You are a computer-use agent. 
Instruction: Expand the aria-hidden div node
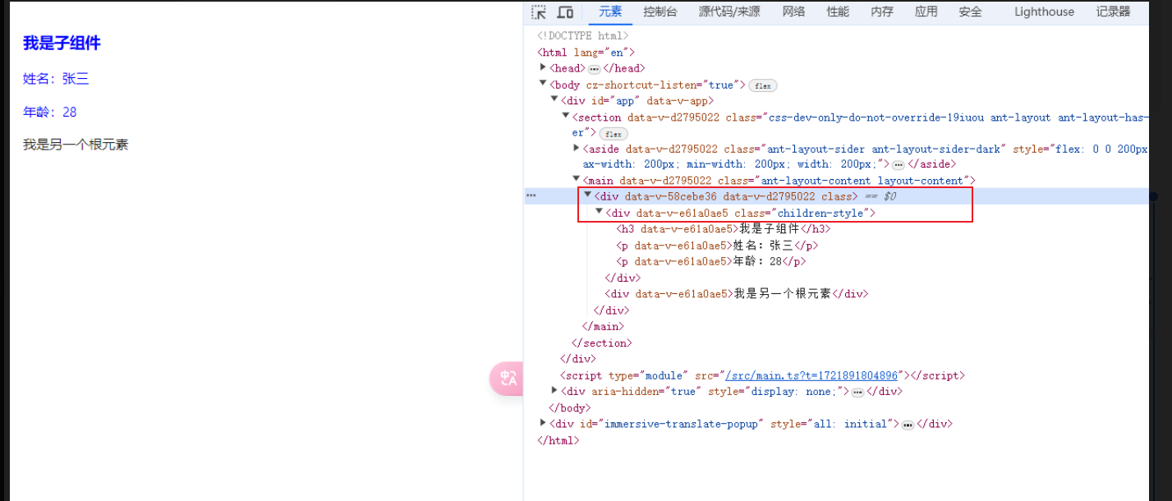[554, 390]
